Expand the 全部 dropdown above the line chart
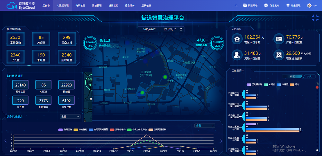This screenshot has width=322, height=156. 205,126
